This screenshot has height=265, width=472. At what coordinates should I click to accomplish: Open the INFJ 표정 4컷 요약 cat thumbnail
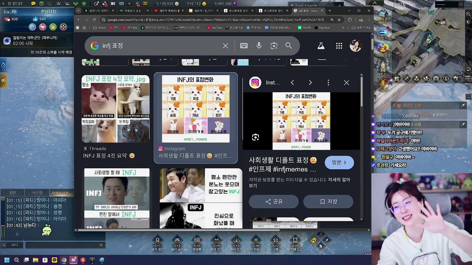(115, 109)
